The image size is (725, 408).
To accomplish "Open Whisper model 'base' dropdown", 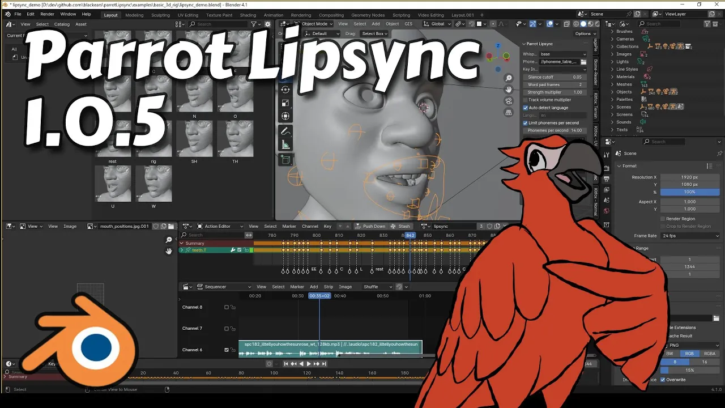I will (x=562, y=54).
